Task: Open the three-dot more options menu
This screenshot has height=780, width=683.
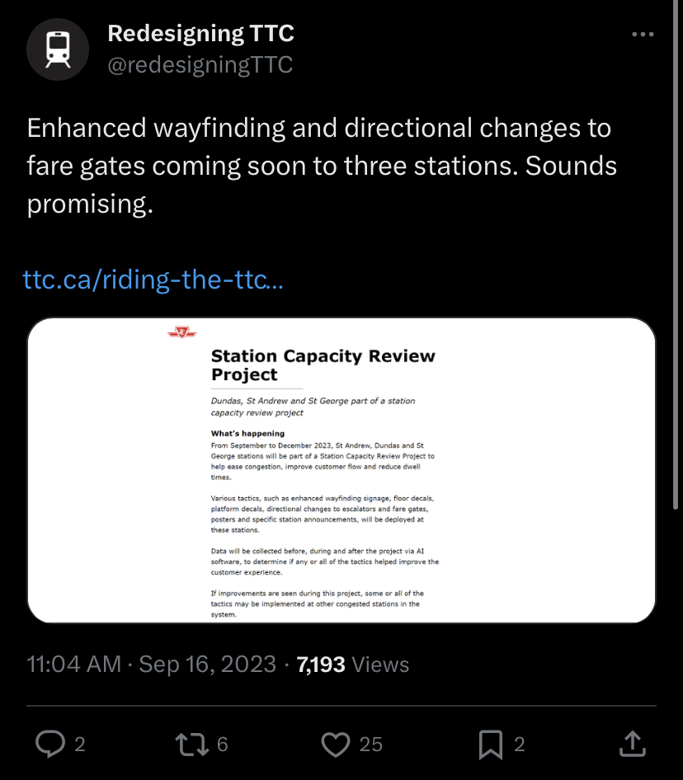Action: (x=643, y=35)
